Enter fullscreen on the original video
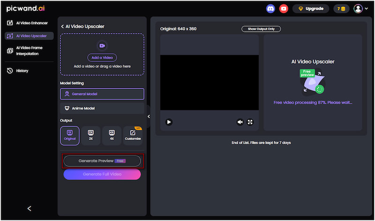375x221 pixels. (250, 122)
